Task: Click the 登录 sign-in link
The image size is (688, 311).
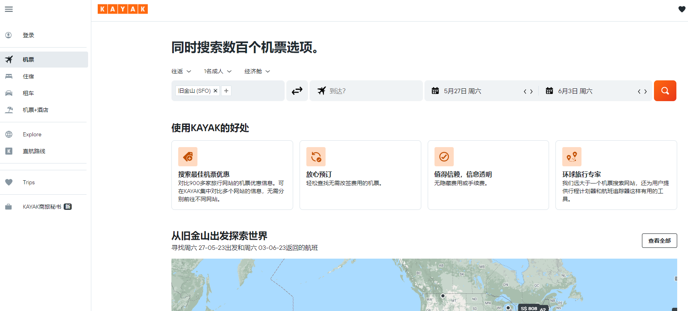Action: [x=28, y=35]
